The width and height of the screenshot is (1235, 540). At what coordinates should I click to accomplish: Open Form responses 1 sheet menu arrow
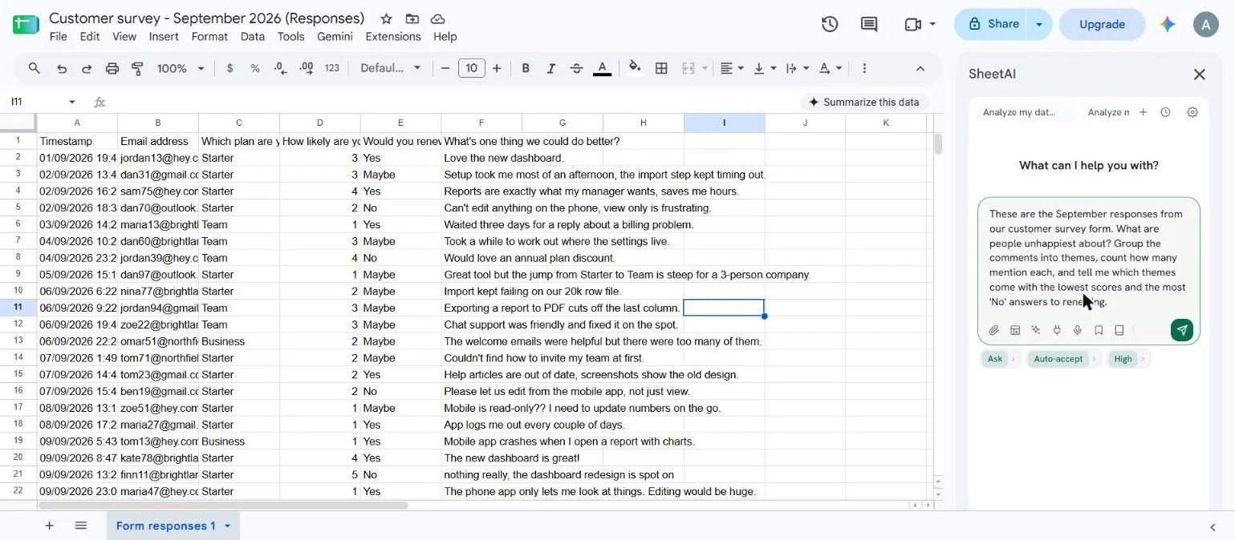click(x=227, y=526)
